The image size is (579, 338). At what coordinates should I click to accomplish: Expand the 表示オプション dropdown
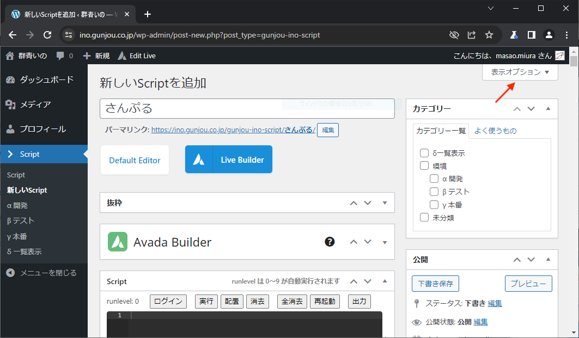(520, 72)
